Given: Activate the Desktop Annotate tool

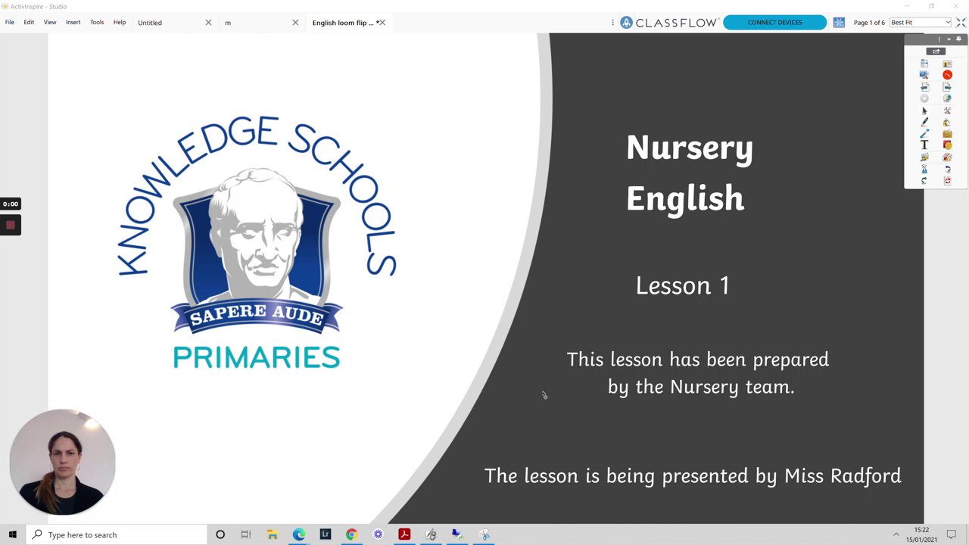Looking at the screenshot, I should pos(924,75).
